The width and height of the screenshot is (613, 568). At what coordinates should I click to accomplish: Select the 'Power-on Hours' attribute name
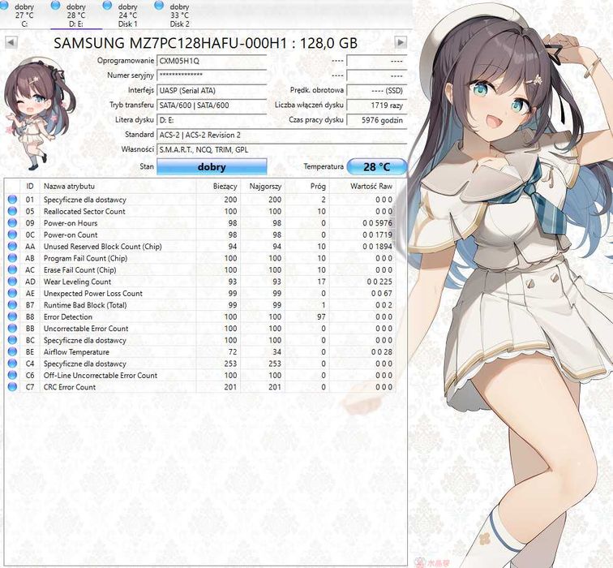point(71,223)
